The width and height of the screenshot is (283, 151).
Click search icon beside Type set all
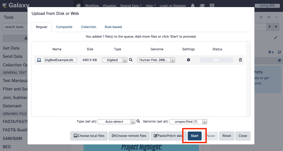click(138, 121)
